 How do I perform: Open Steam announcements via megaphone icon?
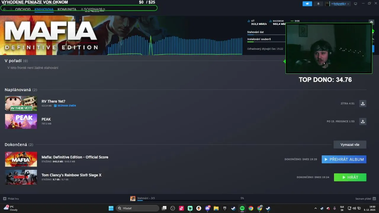tap(307, 4)
